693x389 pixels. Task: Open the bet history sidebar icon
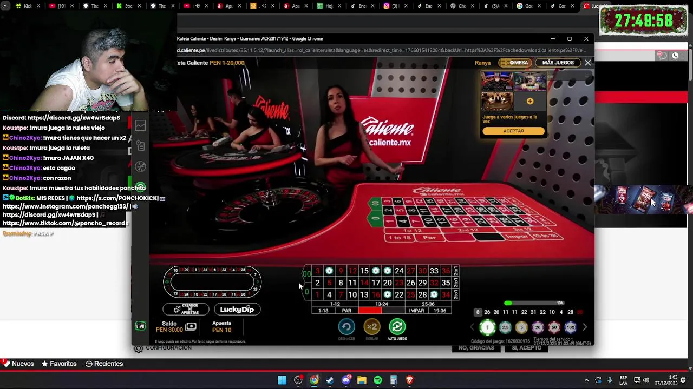tap(140, 146)
